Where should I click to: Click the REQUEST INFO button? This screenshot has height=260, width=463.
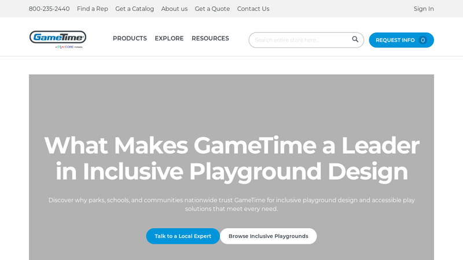tap(401, 40)
